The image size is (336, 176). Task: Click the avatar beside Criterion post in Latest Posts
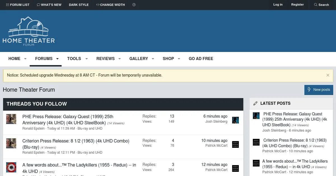tap(256, 142)
